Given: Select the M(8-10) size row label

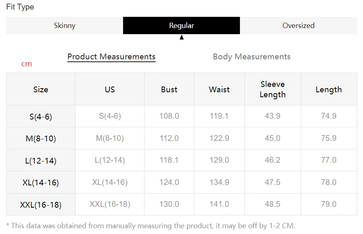Looking at the screenshot, I should [x=40, y=138].
